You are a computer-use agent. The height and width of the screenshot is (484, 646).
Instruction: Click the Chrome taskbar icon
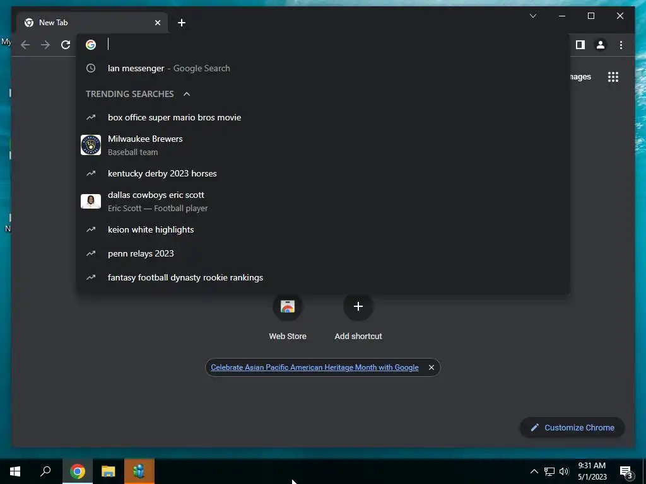pyautogui.click(x=78, y=471)
